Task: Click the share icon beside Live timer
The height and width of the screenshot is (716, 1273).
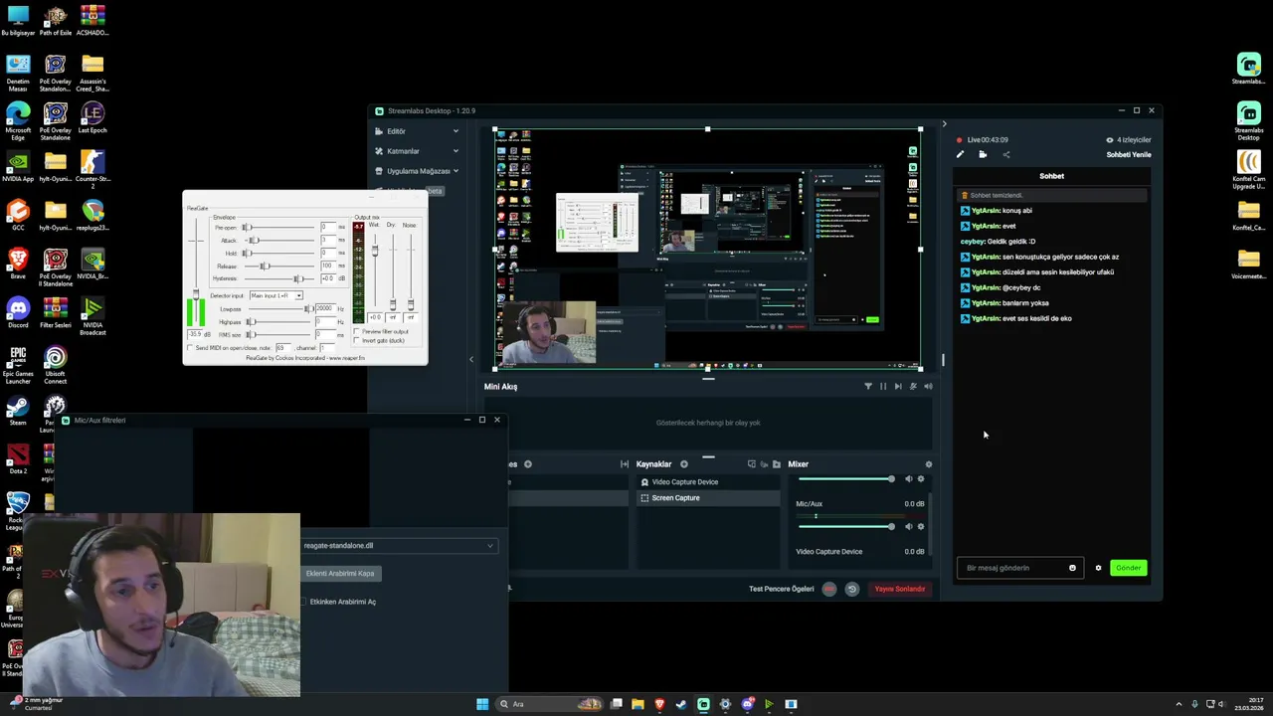Action: (x=1005, y=154)
